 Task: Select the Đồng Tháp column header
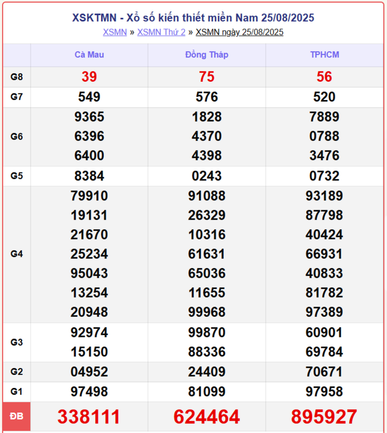[206, 55]
